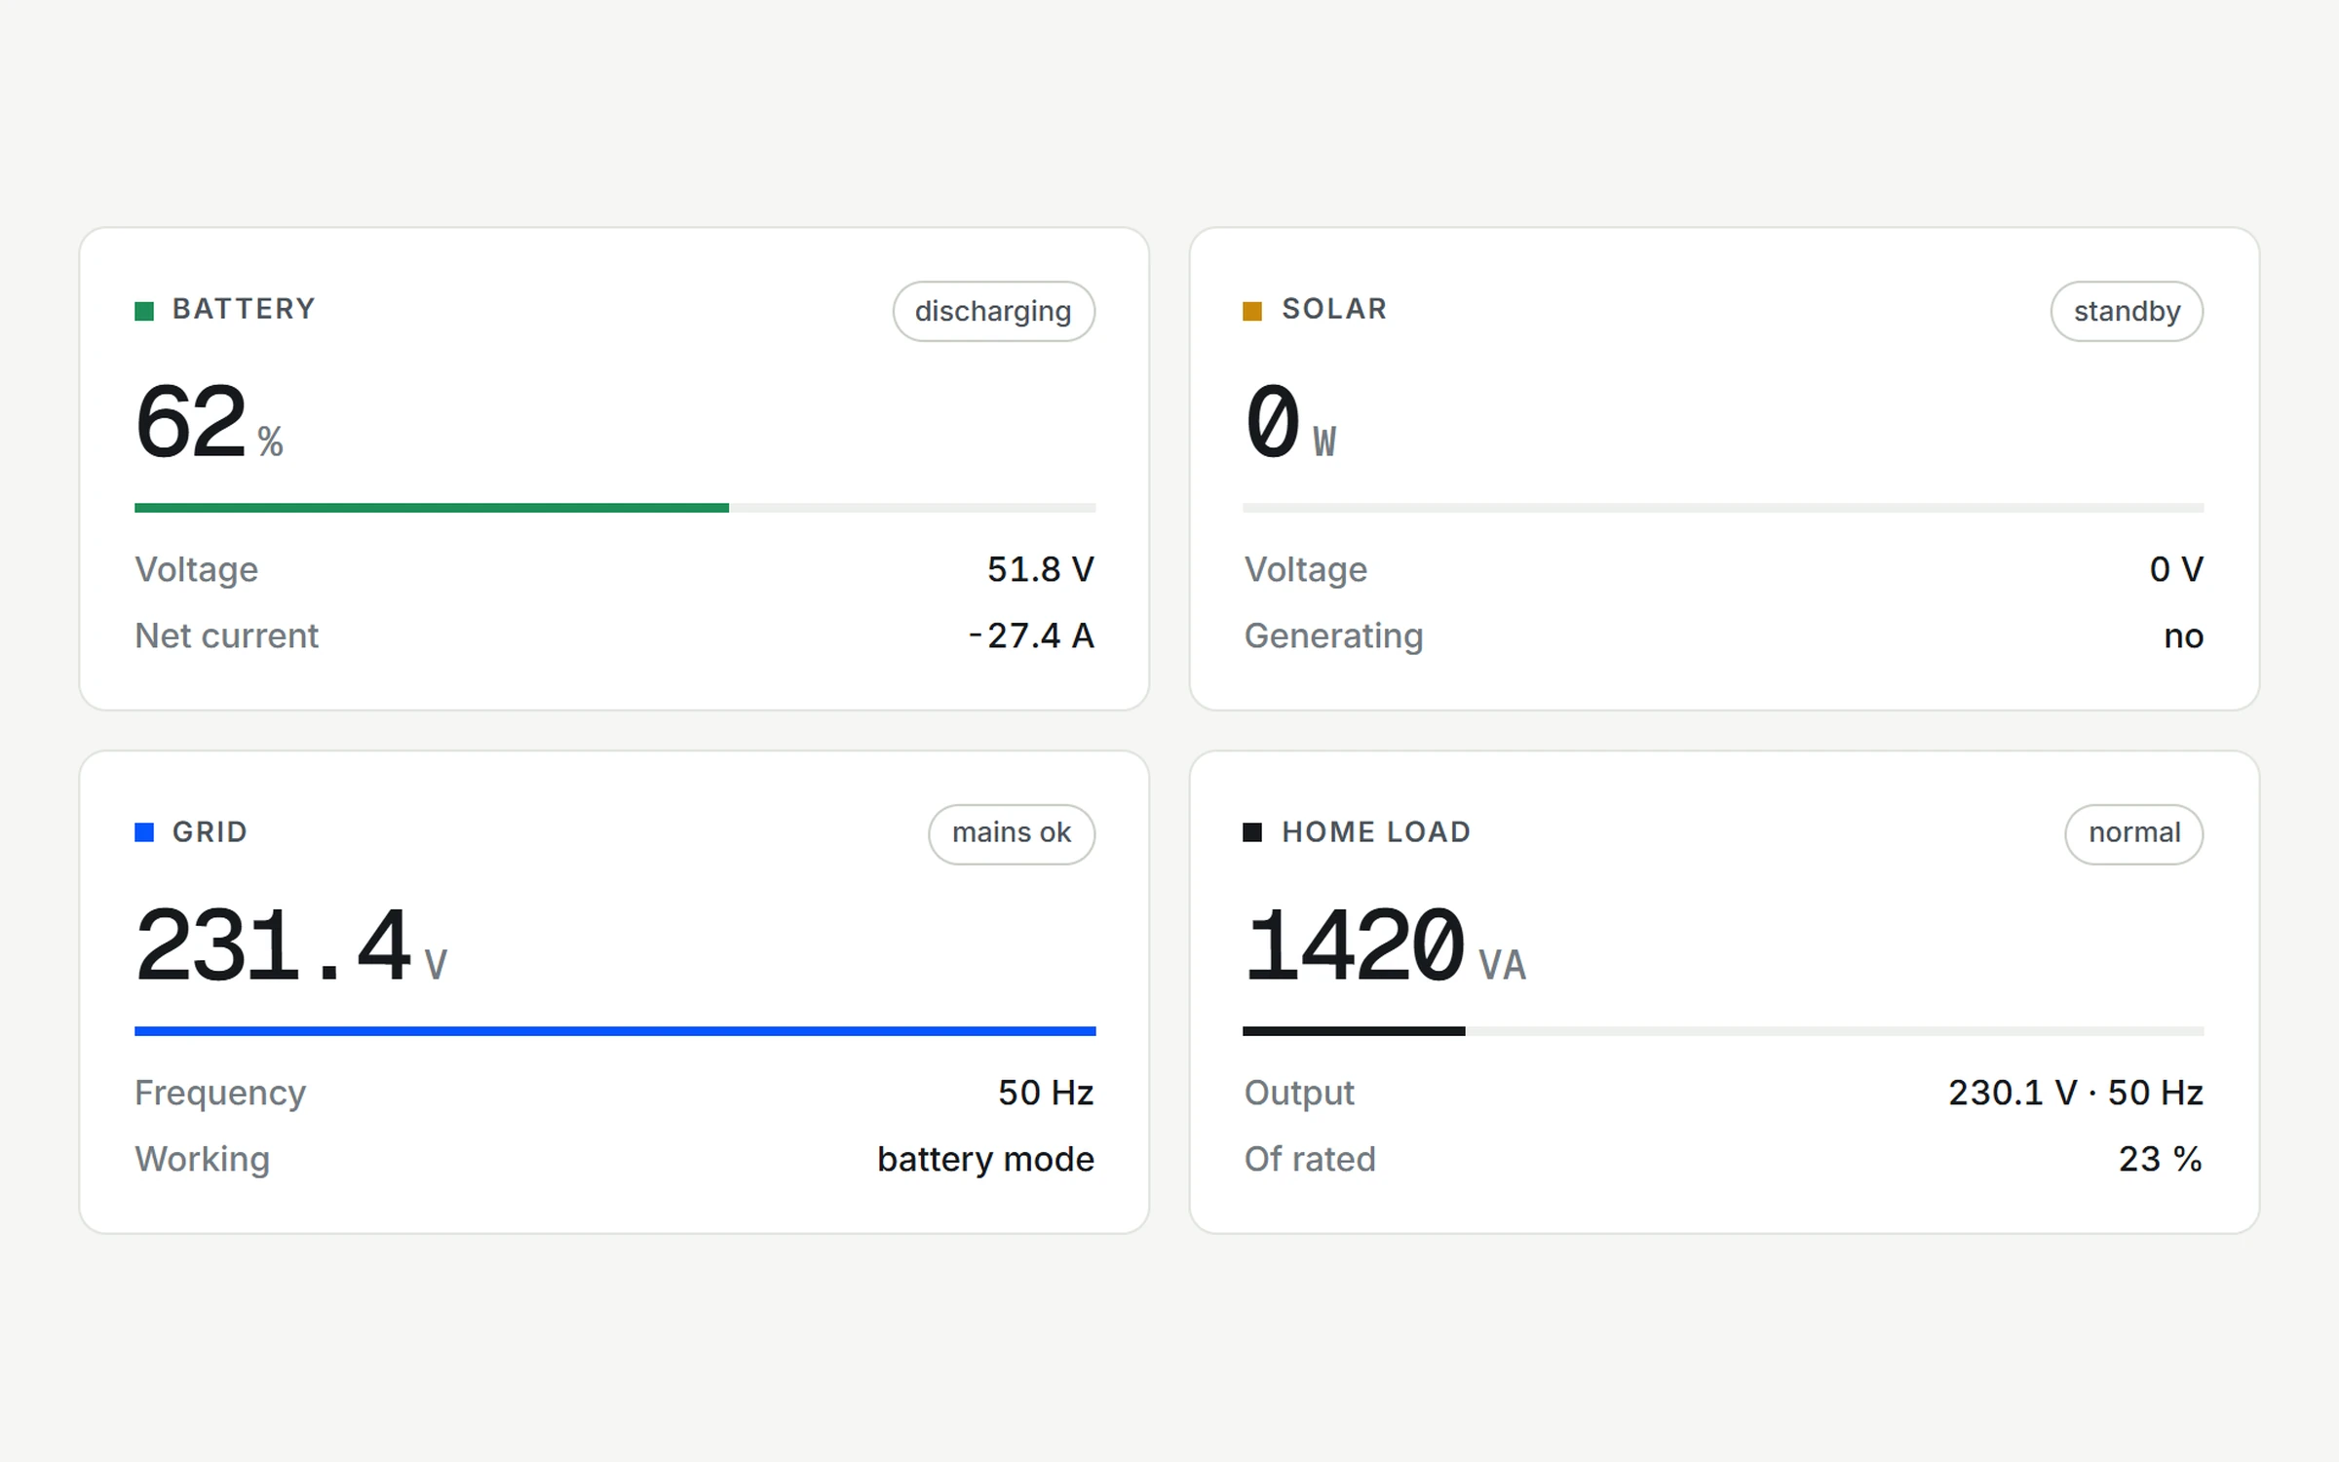
Task: Click the 231.4 V grid reading
Action: point(290,944)
